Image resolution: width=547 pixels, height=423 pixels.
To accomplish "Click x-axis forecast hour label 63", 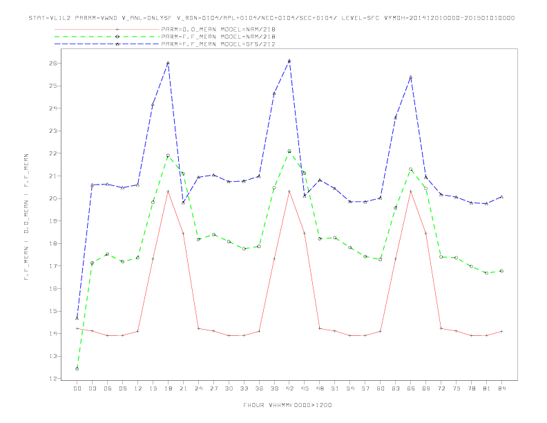I will [x=396, y=388].
